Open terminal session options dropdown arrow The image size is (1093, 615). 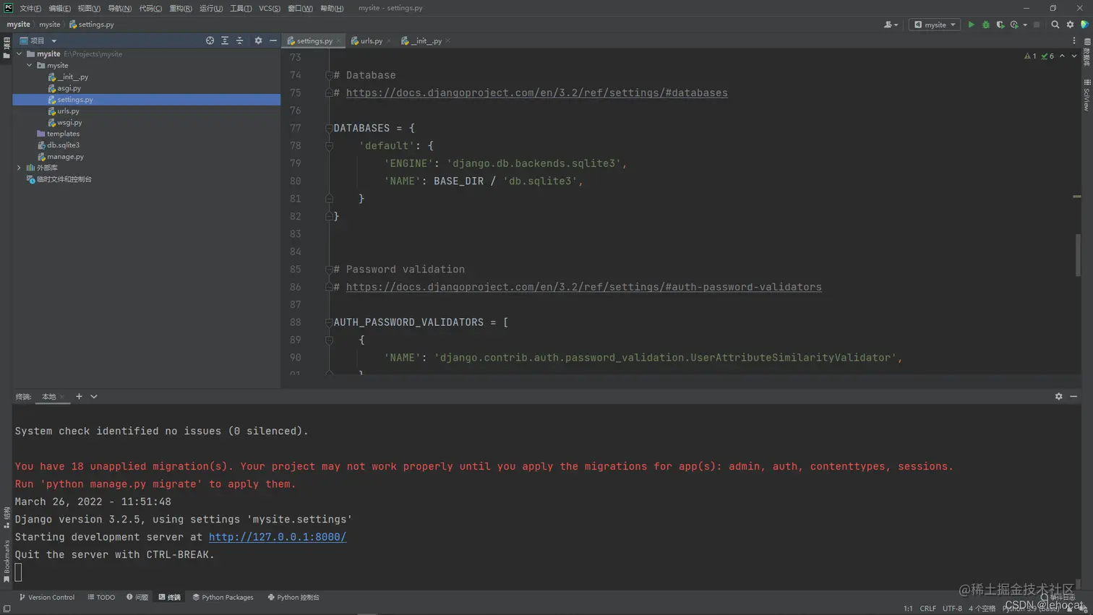(94, 397)
